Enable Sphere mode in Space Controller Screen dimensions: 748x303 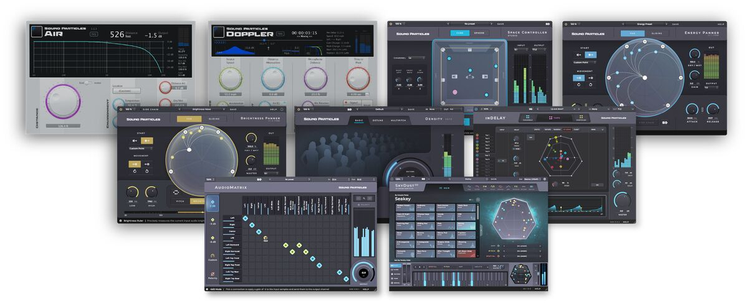pyautogui.click(x=479, y=33)
